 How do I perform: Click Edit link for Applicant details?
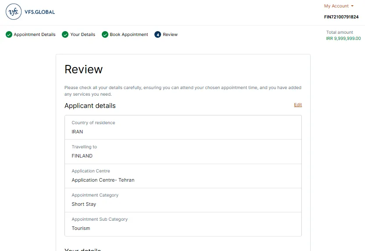click(x=298, y=105)
